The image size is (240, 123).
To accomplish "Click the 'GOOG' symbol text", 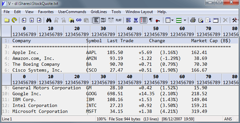I will [x=91, y=94].
